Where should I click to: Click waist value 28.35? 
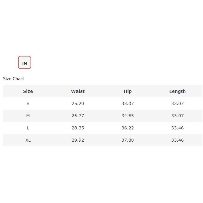pyautogui.click(x=78, y=128)
